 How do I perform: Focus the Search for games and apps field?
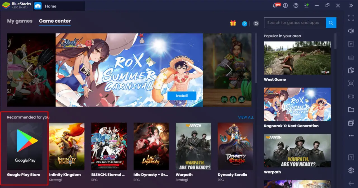pyautogui.click(x=295, y=23)
